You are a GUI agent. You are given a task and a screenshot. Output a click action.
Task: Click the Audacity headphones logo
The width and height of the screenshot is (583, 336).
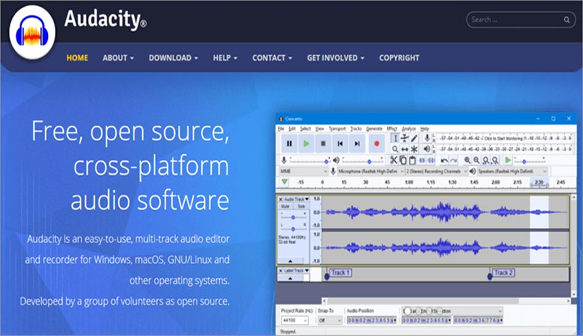point(33,32)
